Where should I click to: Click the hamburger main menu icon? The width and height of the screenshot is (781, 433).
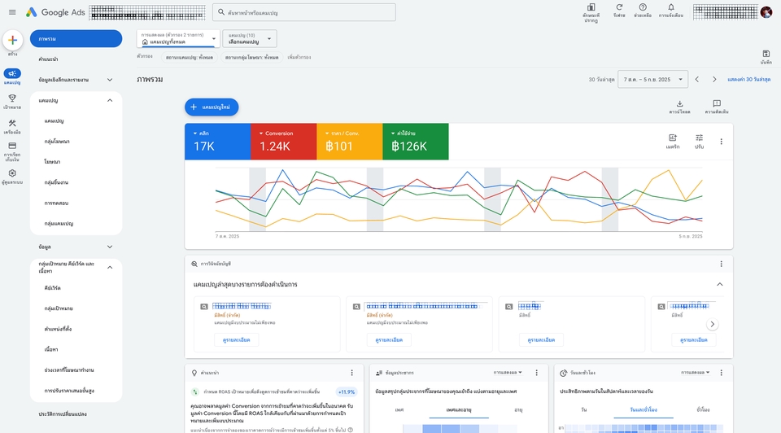pos(12,12)
